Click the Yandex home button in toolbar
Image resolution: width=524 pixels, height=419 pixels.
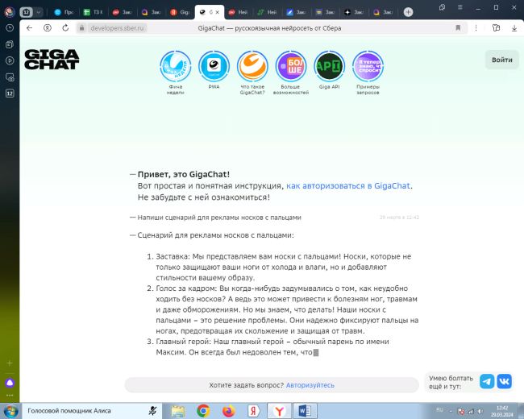click(48, 28)
